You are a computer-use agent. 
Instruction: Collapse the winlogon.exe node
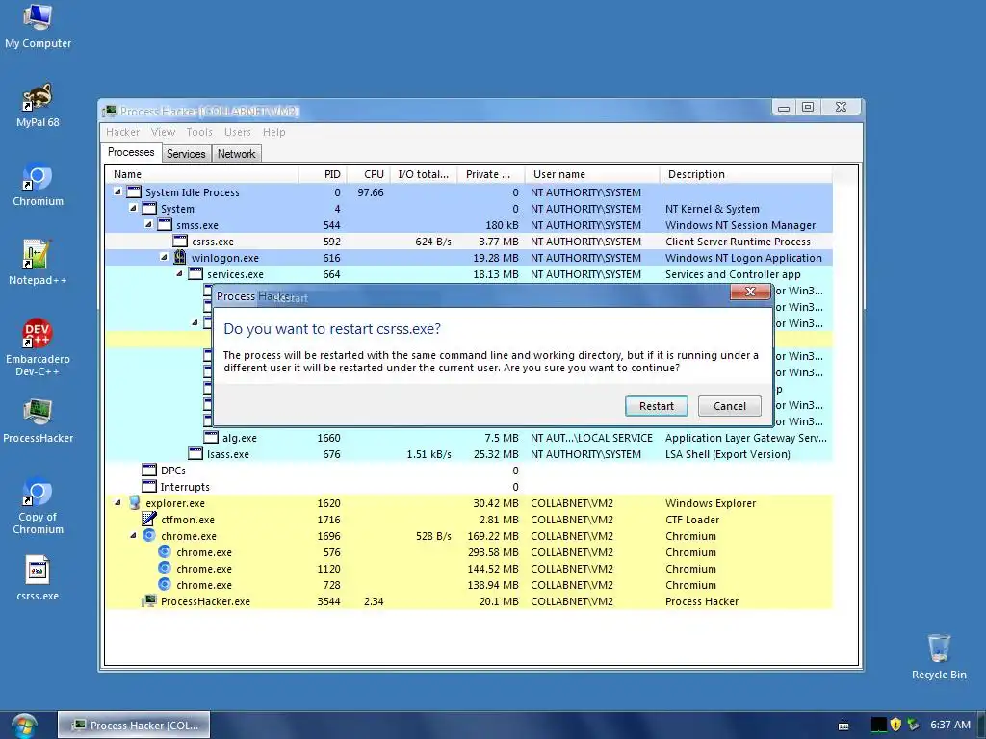click(164, 257)
